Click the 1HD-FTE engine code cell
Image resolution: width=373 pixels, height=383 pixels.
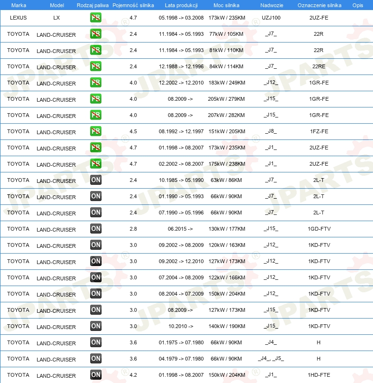tap(319, 375)
